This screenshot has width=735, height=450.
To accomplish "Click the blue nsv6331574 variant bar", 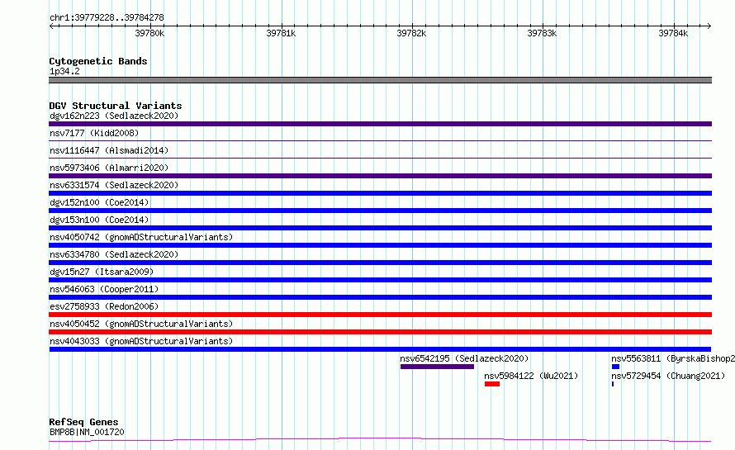I will tap(380, 193).
